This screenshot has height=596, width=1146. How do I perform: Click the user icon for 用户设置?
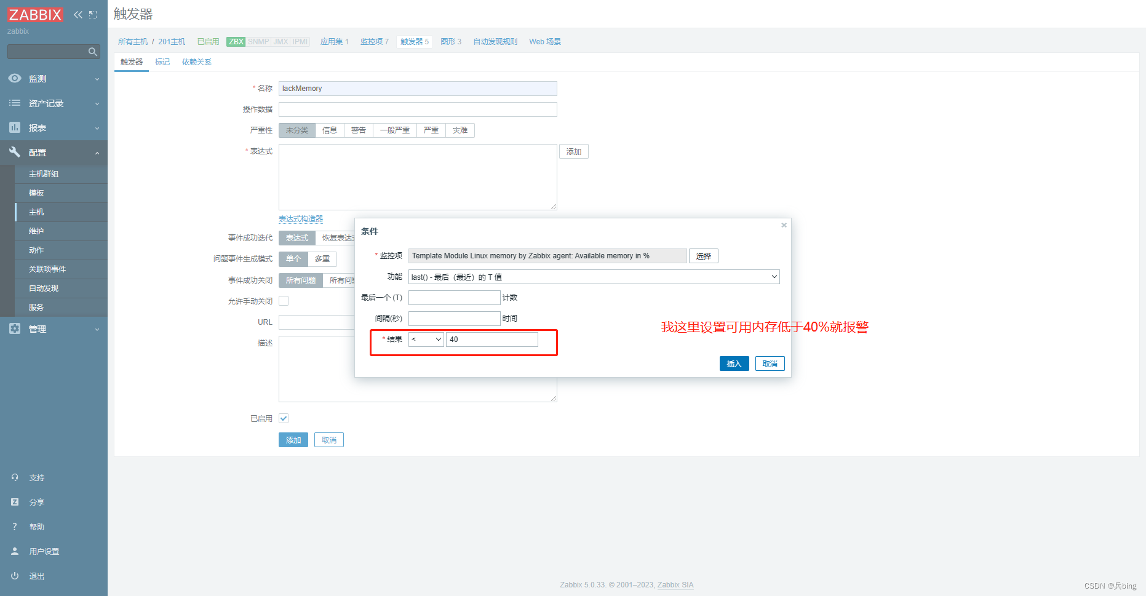(x=15, y=551)
